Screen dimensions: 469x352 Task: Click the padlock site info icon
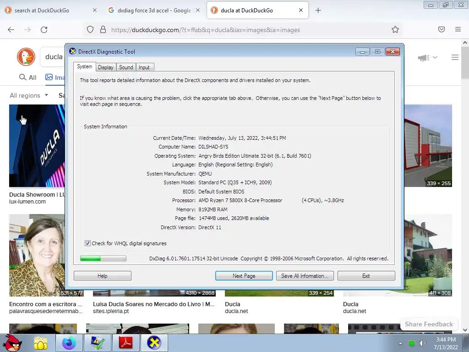tap(103, 30)
